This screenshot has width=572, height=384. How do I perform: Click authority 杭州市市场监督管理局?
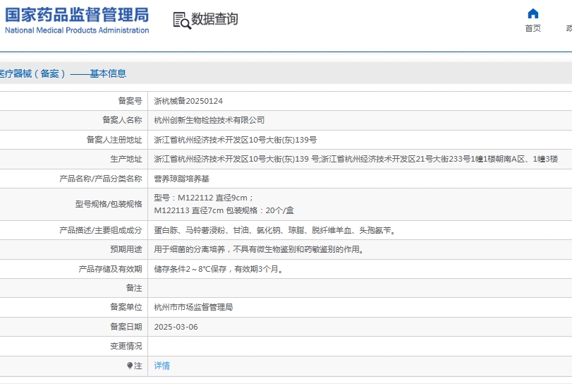[x=193, y=307]
